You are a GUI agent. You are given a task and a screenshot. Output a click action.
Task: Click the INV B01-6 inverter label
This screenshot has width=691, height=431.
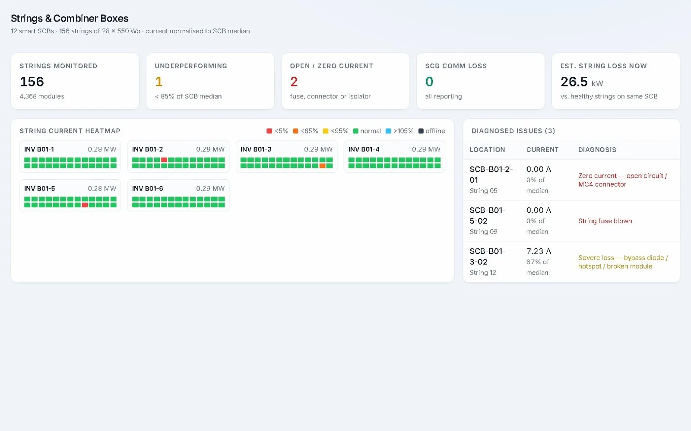(147, 188)
